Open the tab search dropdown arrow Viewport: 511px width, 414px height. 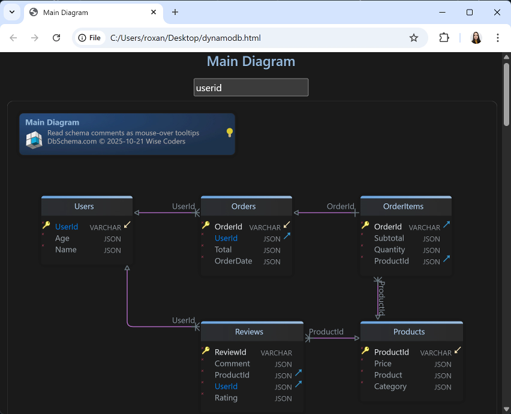(x=11, y=12)
